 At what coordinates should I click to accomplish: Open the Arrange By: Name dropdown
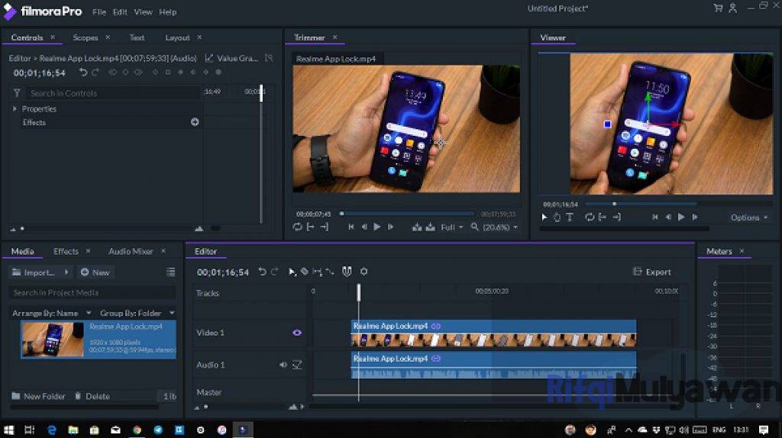[52, 313]
